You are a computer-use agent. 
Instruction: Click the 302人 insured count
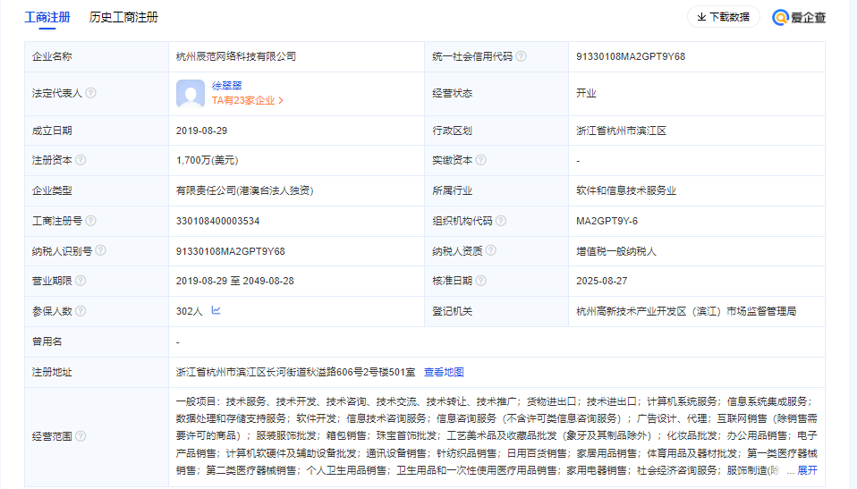point(189,311)
